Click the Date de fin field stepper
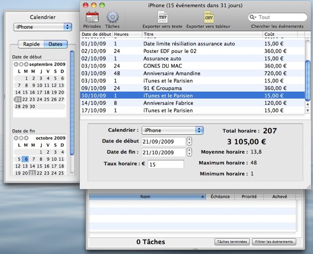This screenshot has height=254, width=313. coord(189,152)
